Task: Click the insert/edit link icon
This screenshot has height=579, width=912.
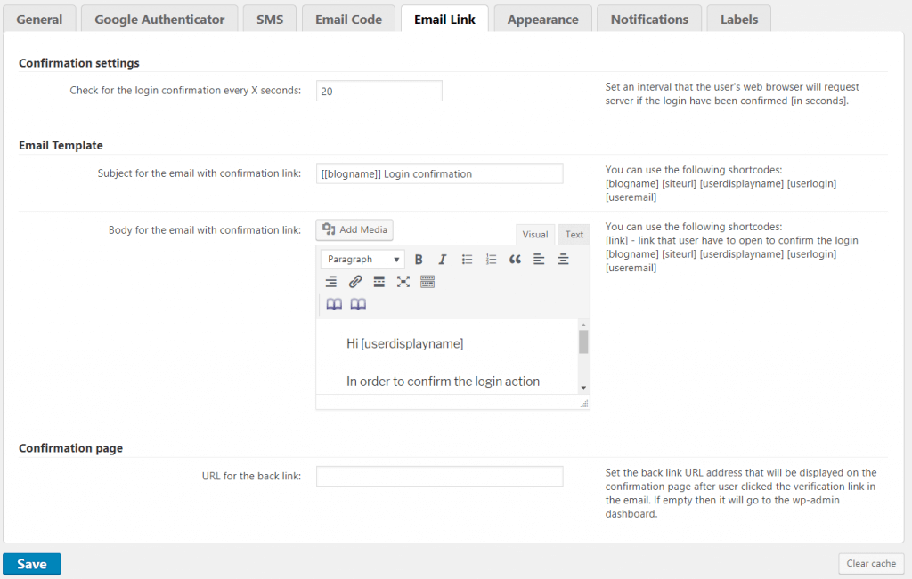Action: pyautogui.click(x=355, y=282)
